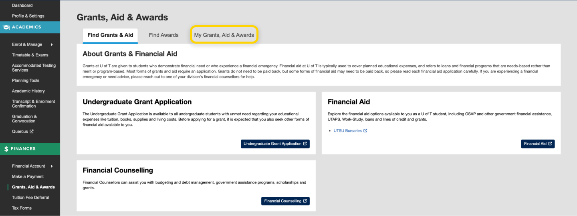Click external icon on Financial Counselling button

[305, 201]
